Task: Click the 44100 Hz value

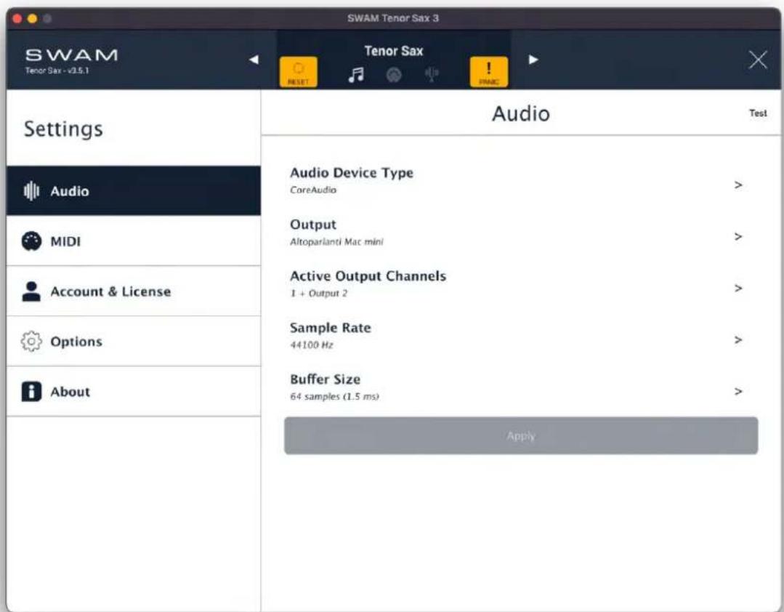Action: [x=312, y=345]
